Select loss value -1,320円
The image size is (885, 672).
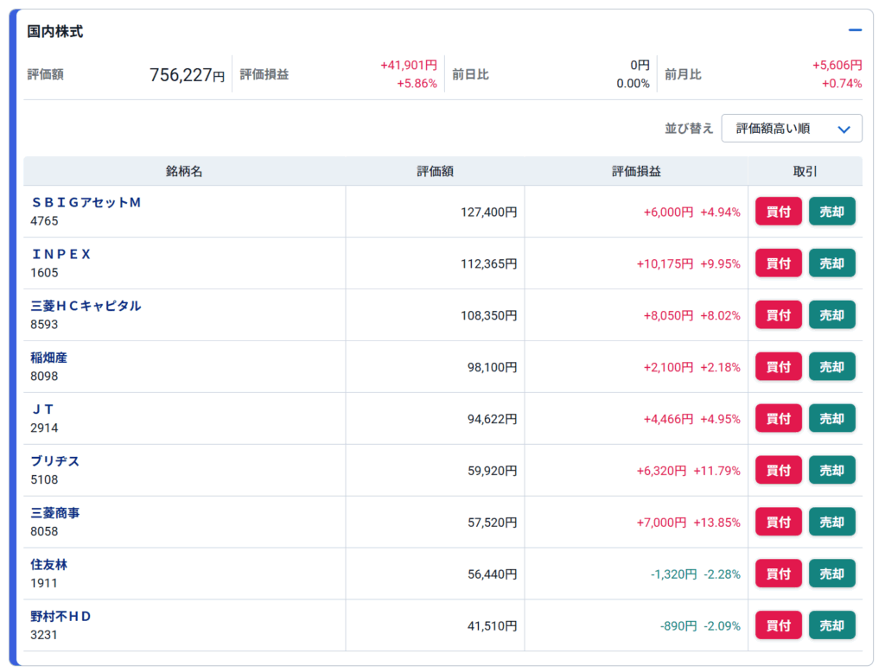[674, 574]
